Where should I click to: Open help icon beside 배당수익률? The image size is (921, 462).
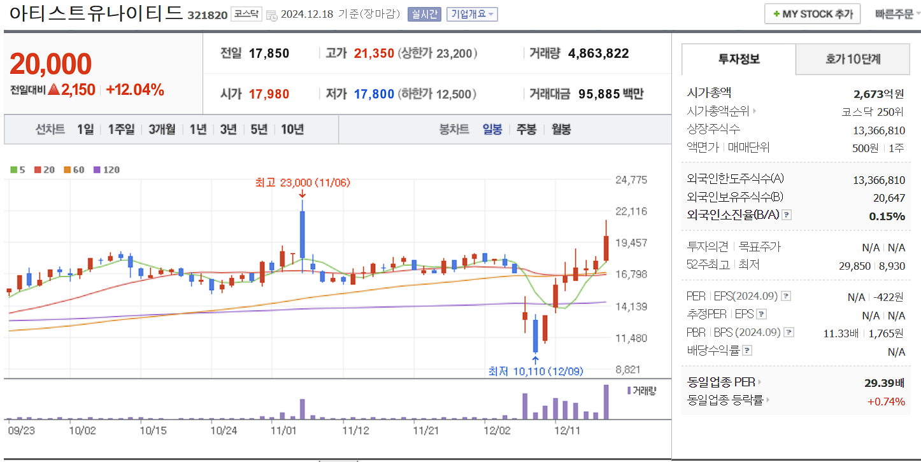(747, 350)
